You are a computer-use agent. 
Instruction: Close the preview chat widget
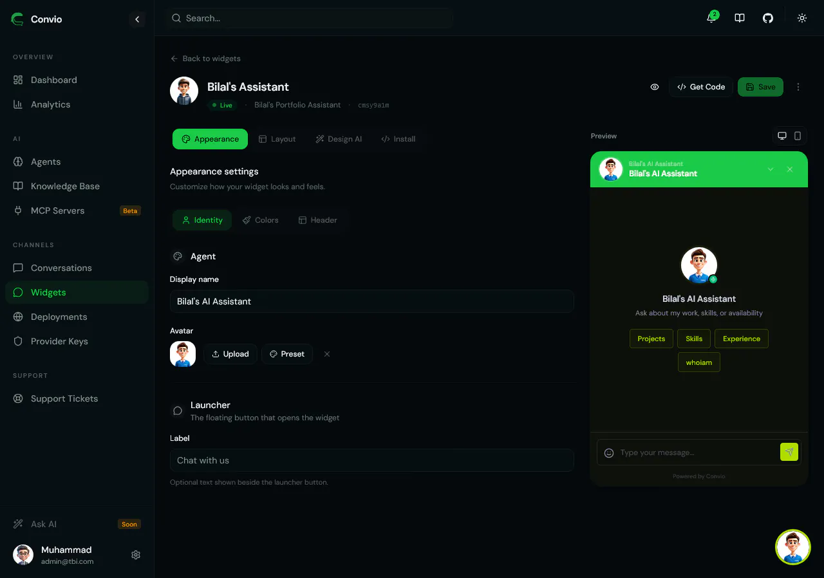pyautogui.click(x=790, y=169)
